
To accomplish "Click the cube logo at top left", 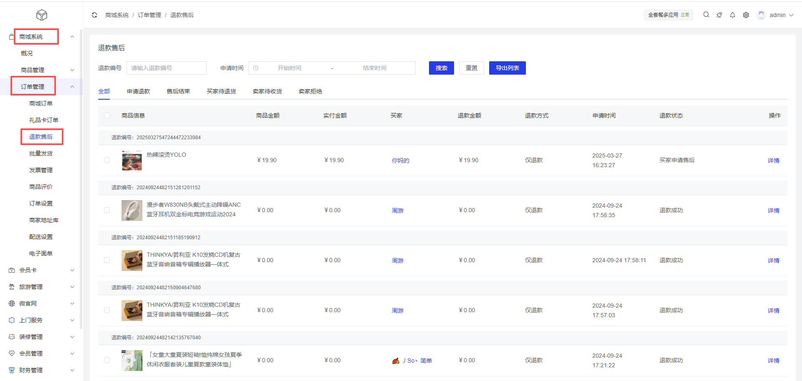I will point(42,15).
